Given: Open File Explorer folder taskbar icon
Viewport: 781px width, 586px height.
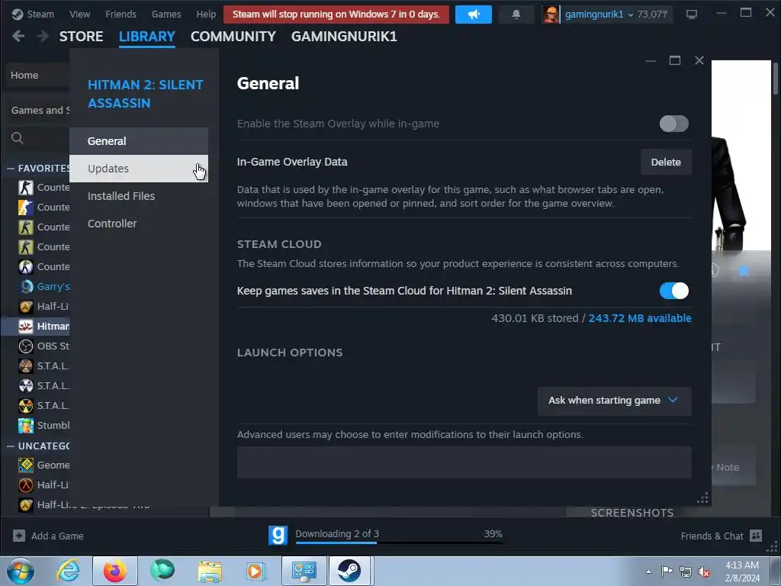Looking at the screenshot, I should [210, 571].
